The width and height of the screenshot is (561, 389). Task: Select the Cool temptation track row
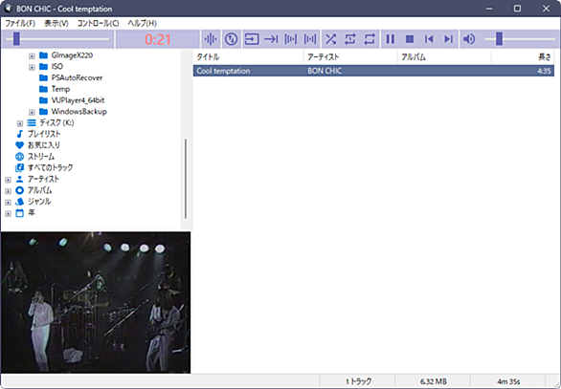(373, 71)
